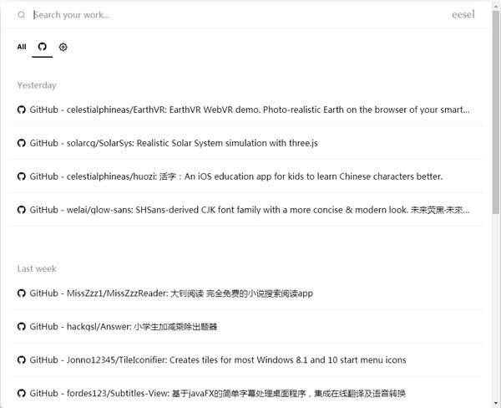Click GitHub icon beside SolarSys entry
The height and width of the screenshot is (408, 501).
[x=22, y=143]
